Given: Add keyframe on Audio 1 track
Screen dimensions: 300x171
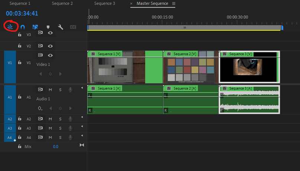Looking at the screenshot, I should pos(60,108).
